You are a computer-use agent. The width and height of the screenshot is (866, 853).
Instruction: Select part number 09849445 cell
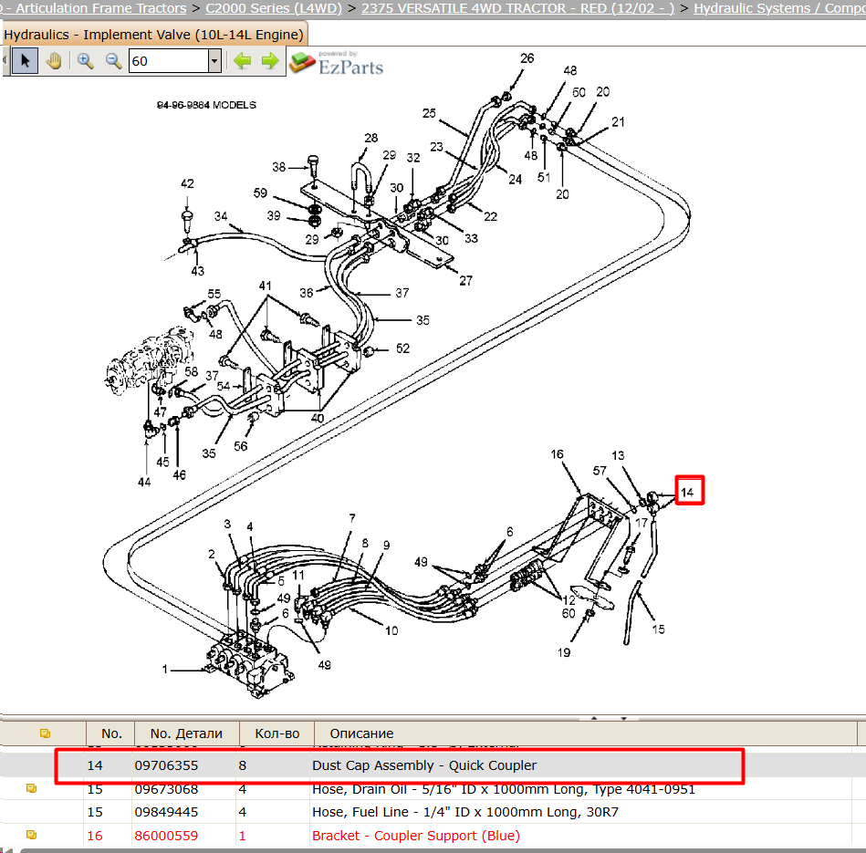[x=166, y=812]
